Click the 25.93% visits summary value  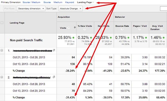click(x=65, y=37)
